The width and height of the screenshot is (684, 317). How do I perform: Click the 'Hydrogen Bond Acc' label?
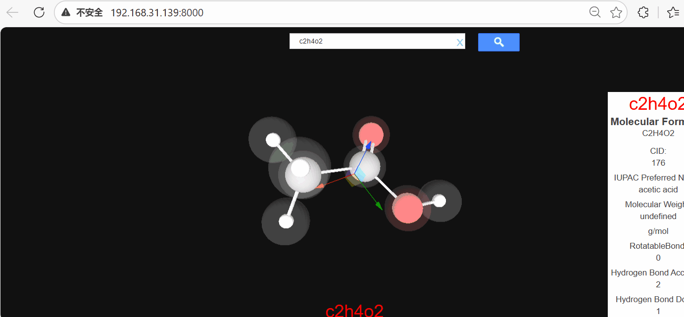647,272
